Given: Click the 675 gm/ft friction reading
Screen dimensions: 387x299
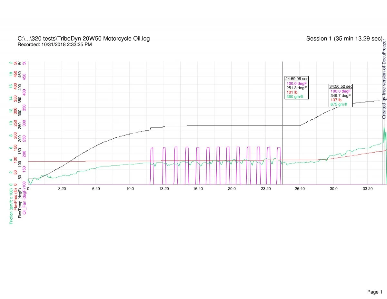Looking at the screenshot, I should [339, 104].
